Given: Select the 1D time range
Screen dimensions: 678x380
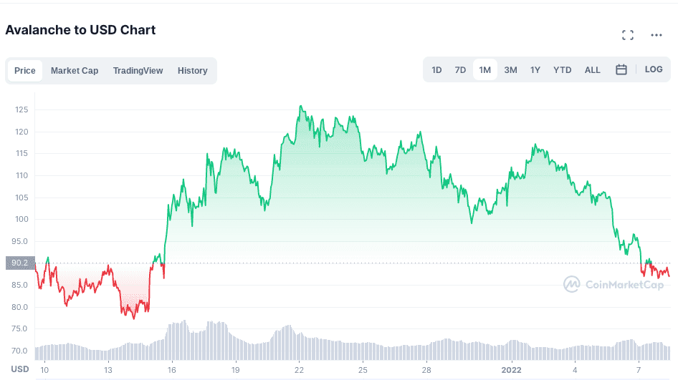Looking at the screenshot, I should click(436, 70).
